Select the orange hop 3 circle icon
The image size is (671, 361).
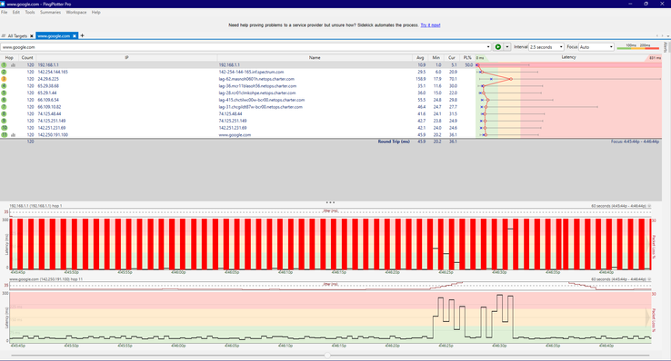tap(4, 79)
